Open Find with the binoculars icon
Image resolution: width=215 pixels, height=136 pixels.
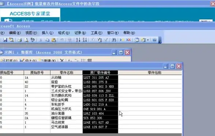114,40
